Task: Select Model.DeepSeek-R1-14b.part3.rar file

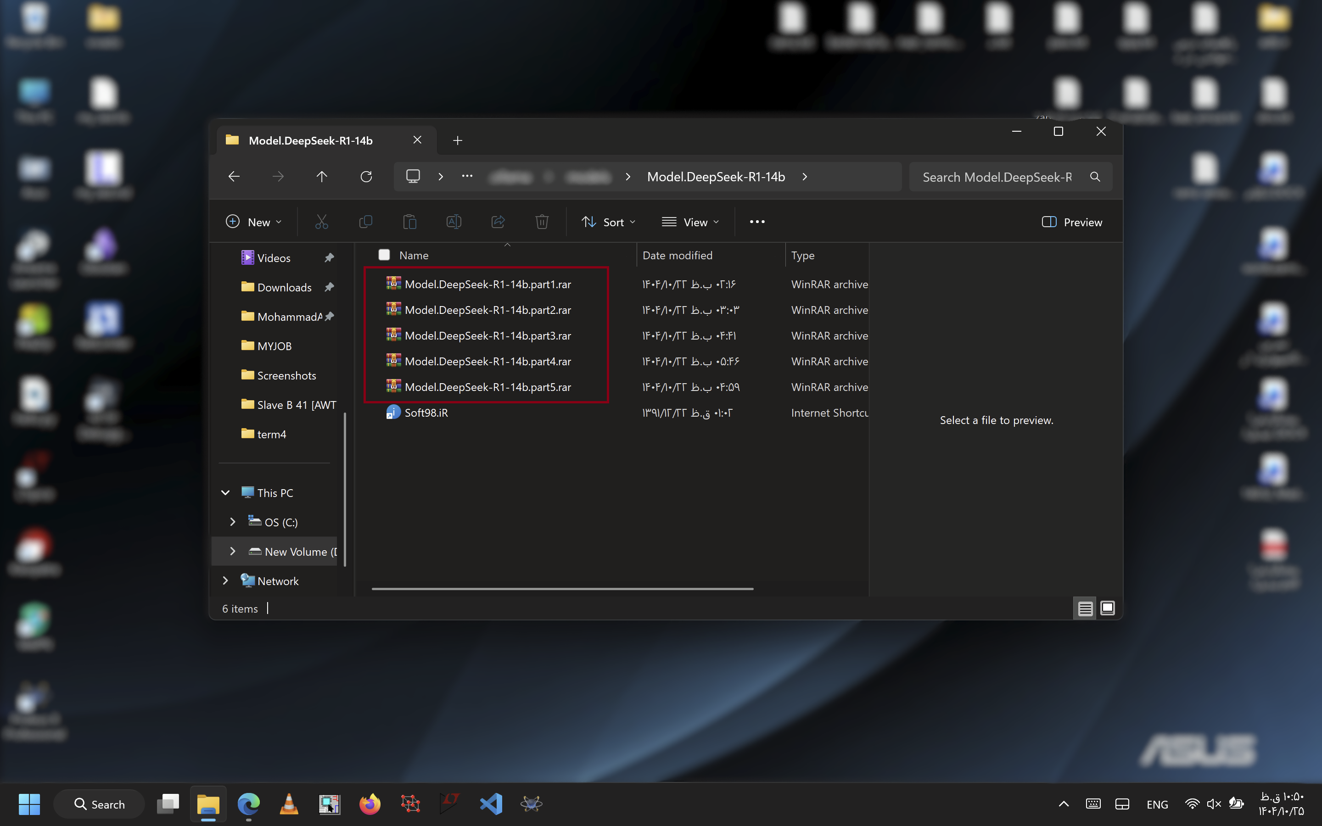Action: pyautogui.click(x=487, y=335)
